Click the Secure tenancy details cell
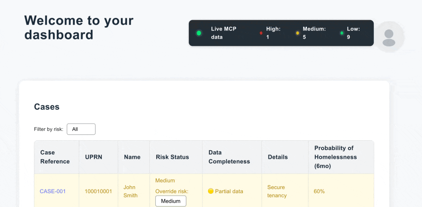Image resolution: width=422 pixels, height=207 pixels. click(277, 191)
